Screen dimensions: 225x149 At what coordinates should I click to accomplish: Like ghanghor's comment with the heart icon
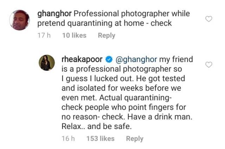[208, 19]
